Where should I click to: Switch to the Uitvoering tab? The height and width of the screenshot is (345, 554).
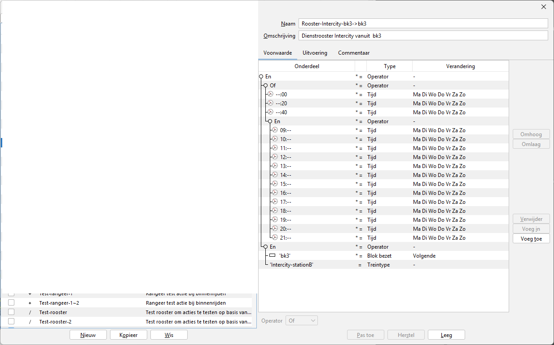(315, 53)
